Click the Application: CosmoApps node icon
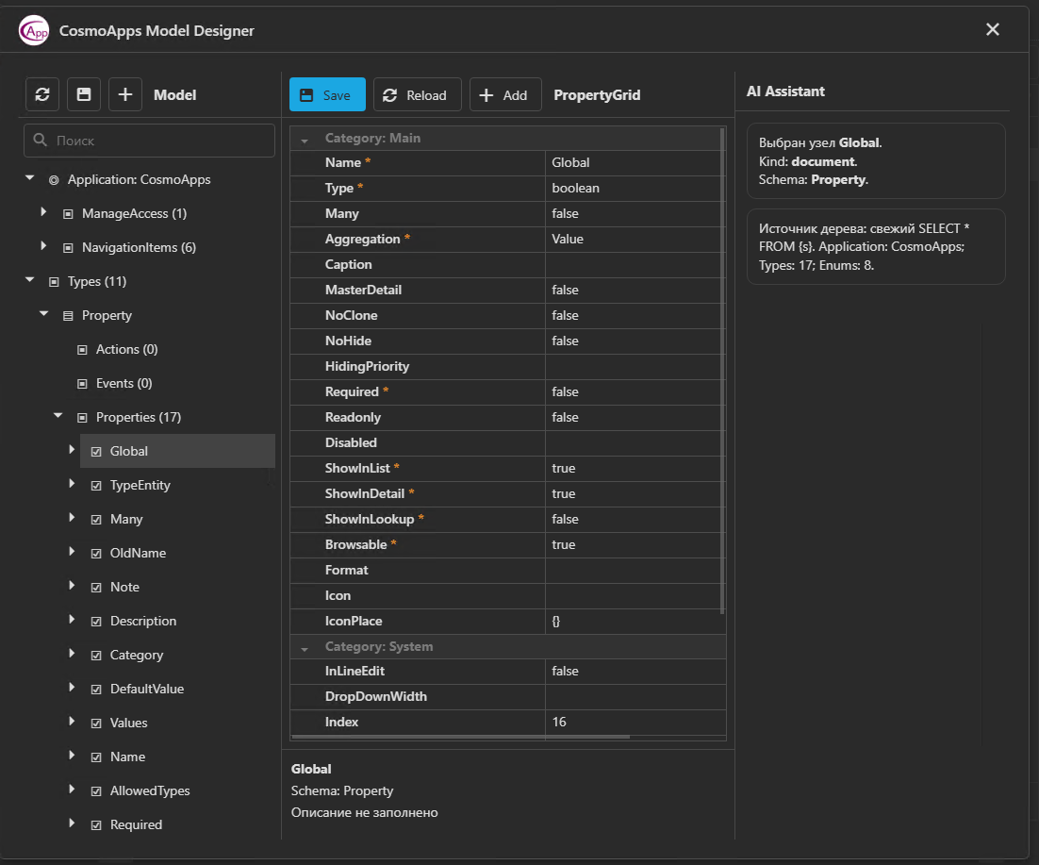This screenshot has width=1039, height=865. [x=54, y=180]
